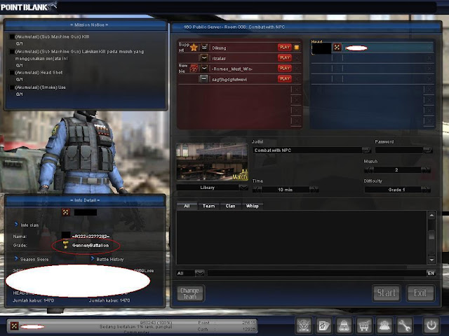Click the Point Blank logo
Image resolution: width=449 pixels, height=336 pixels.
click(28, 6)
